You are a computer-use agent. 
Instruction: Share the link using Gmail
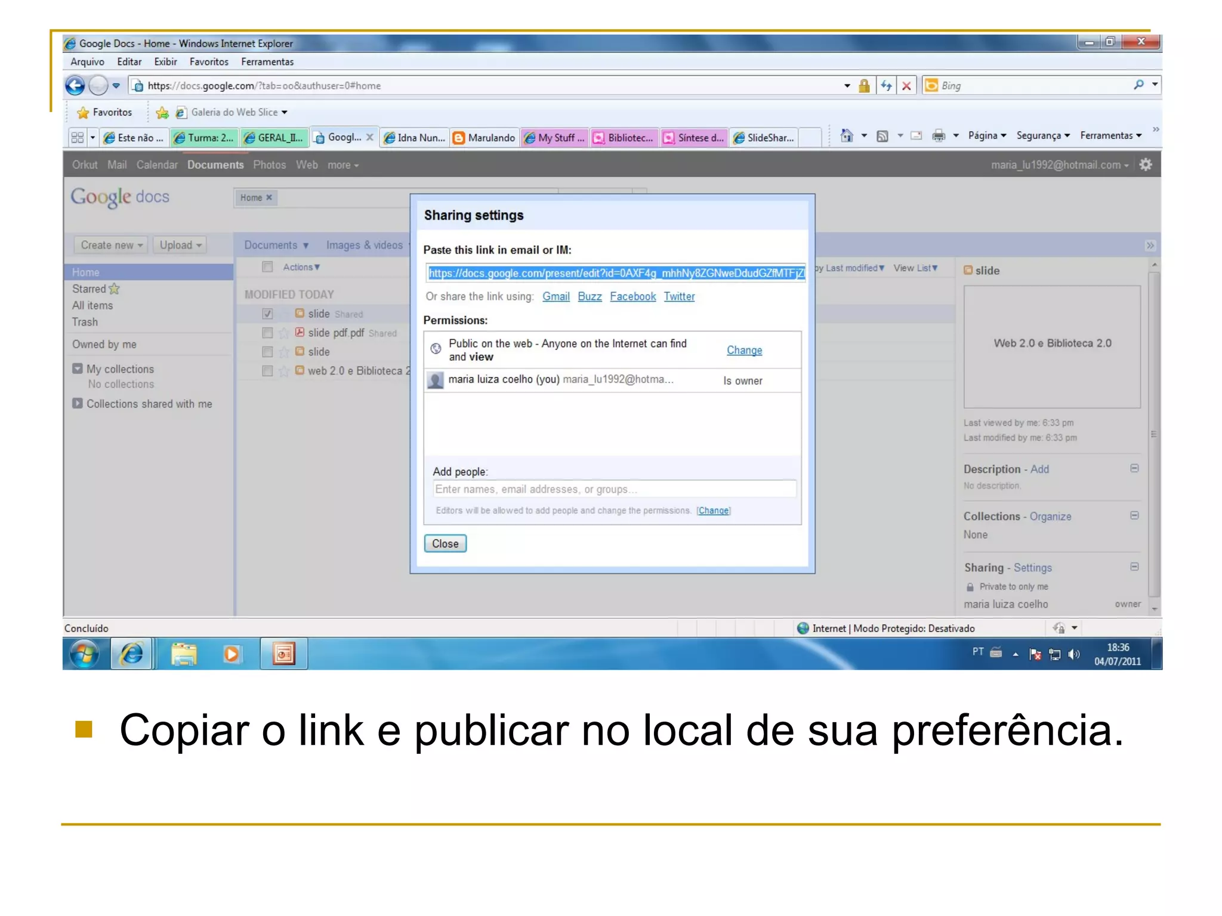(556, 296)
